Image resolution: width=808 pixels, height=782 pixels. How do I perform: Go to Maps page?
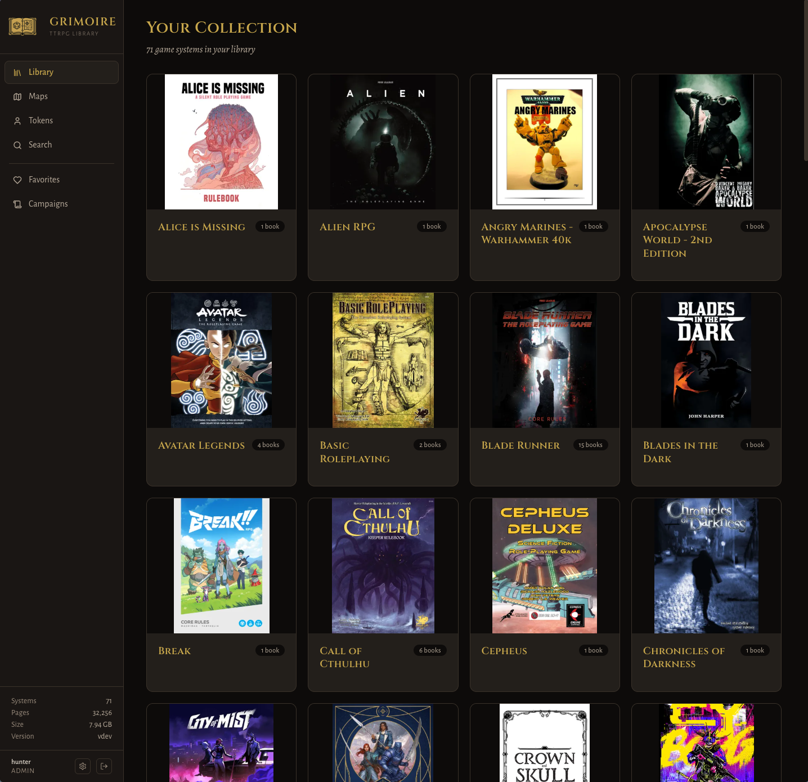61,96
